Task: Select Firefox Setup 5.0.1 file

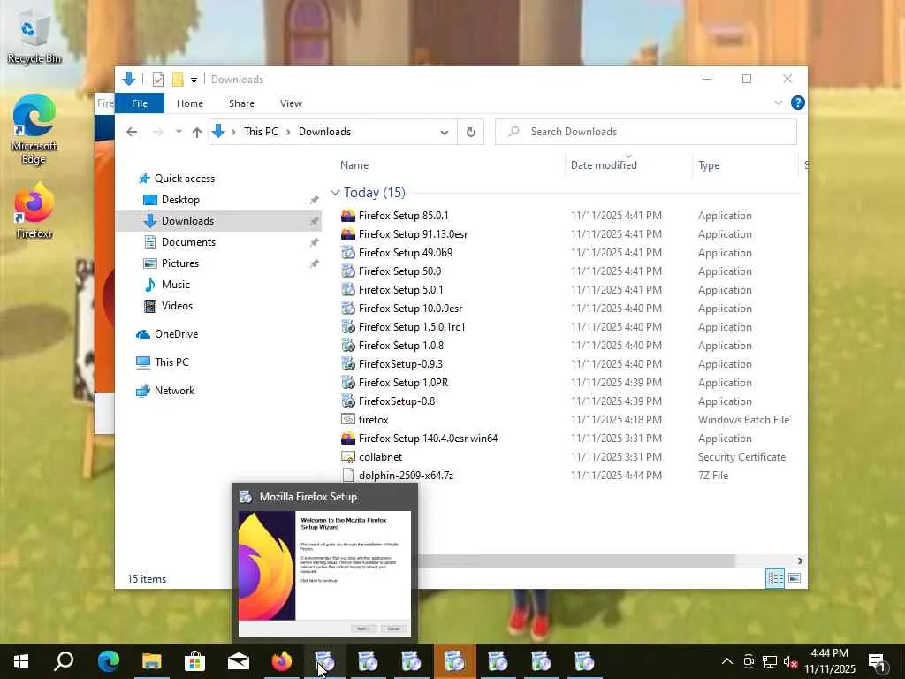Action: [400, 290]
